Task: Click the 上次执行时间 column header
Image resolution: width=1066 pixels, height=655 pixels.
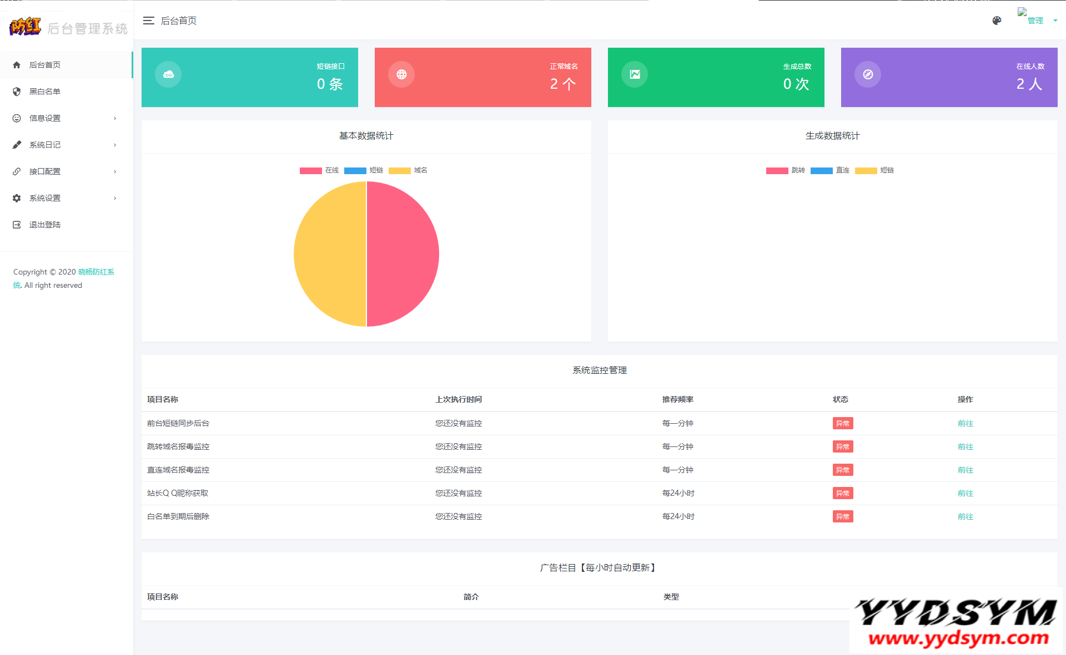Action: coord(459,399)
